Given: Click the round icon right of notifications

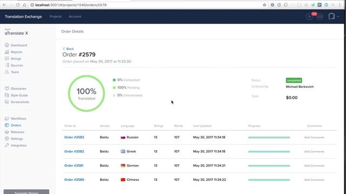Looking at the screenshot, I should pyautogui.click(x=320, y=17).
